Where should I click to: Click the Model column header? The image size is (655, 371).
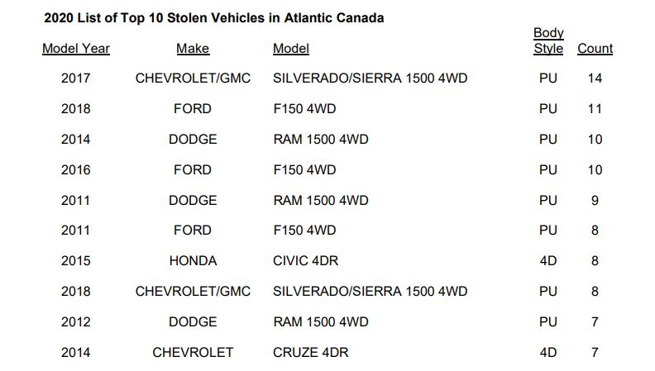[291, 49]
